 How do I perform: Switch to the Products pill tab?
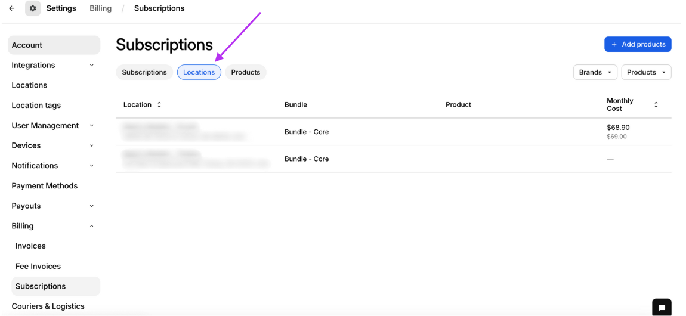click(x=245, y=72)
